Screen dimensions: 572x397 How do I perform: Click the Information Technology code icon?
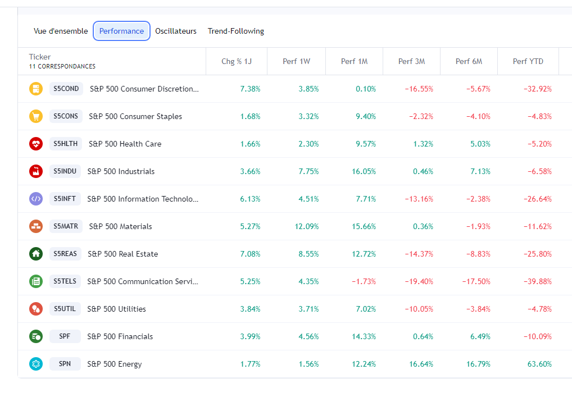tap(36, 199)
